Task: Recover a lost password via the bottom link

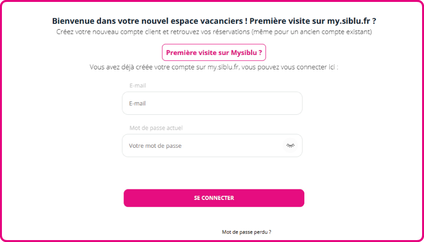Action: (x=246, y=232)
